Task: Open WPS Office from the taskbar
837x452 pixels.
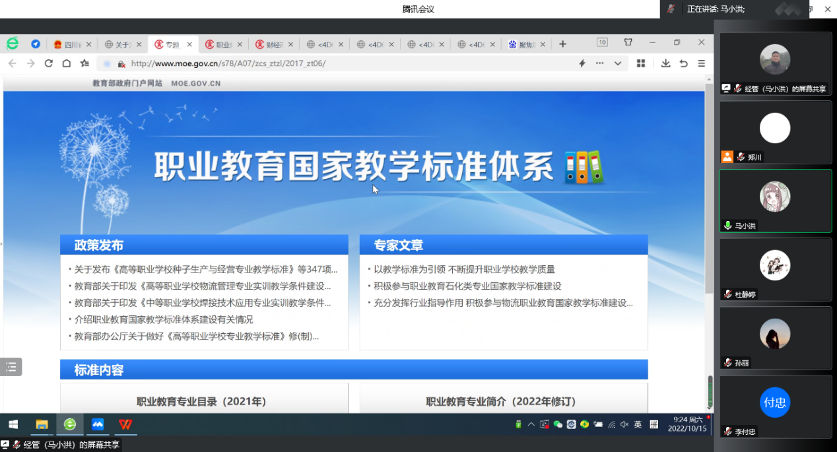Action: pos(125,424)
